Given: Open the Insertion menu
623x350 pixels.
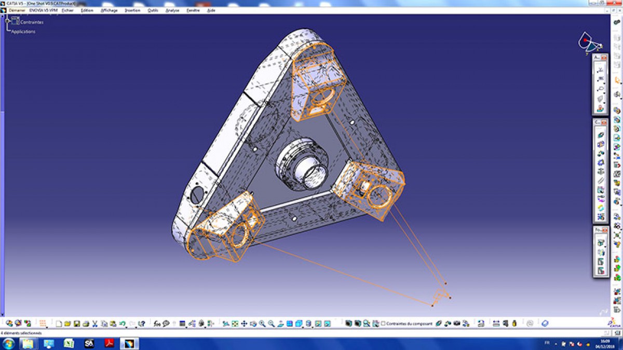Looking at the screenshot, I should (133, 10).
